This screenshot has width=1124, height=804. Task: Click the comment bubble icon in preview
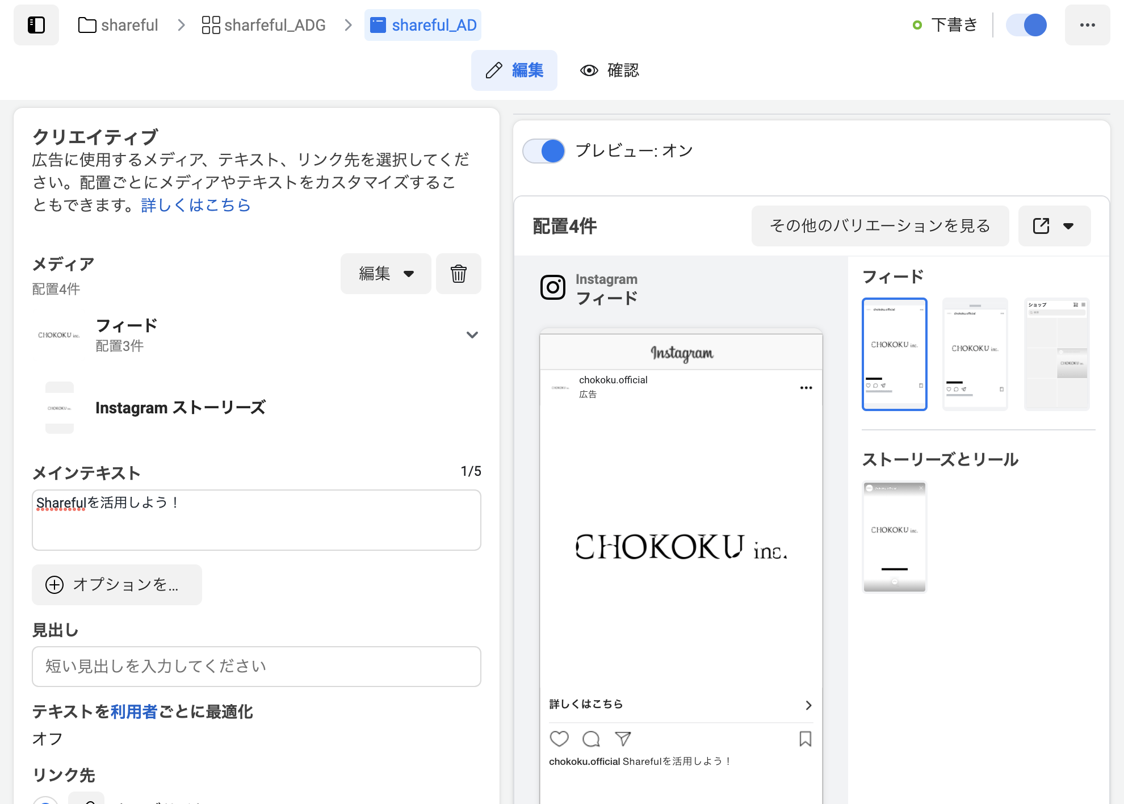click(x=591, y=739)
